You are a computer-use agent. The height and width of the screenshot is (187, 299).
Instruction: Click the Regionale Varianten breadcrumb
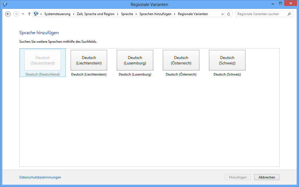click(x=193, y=14)
